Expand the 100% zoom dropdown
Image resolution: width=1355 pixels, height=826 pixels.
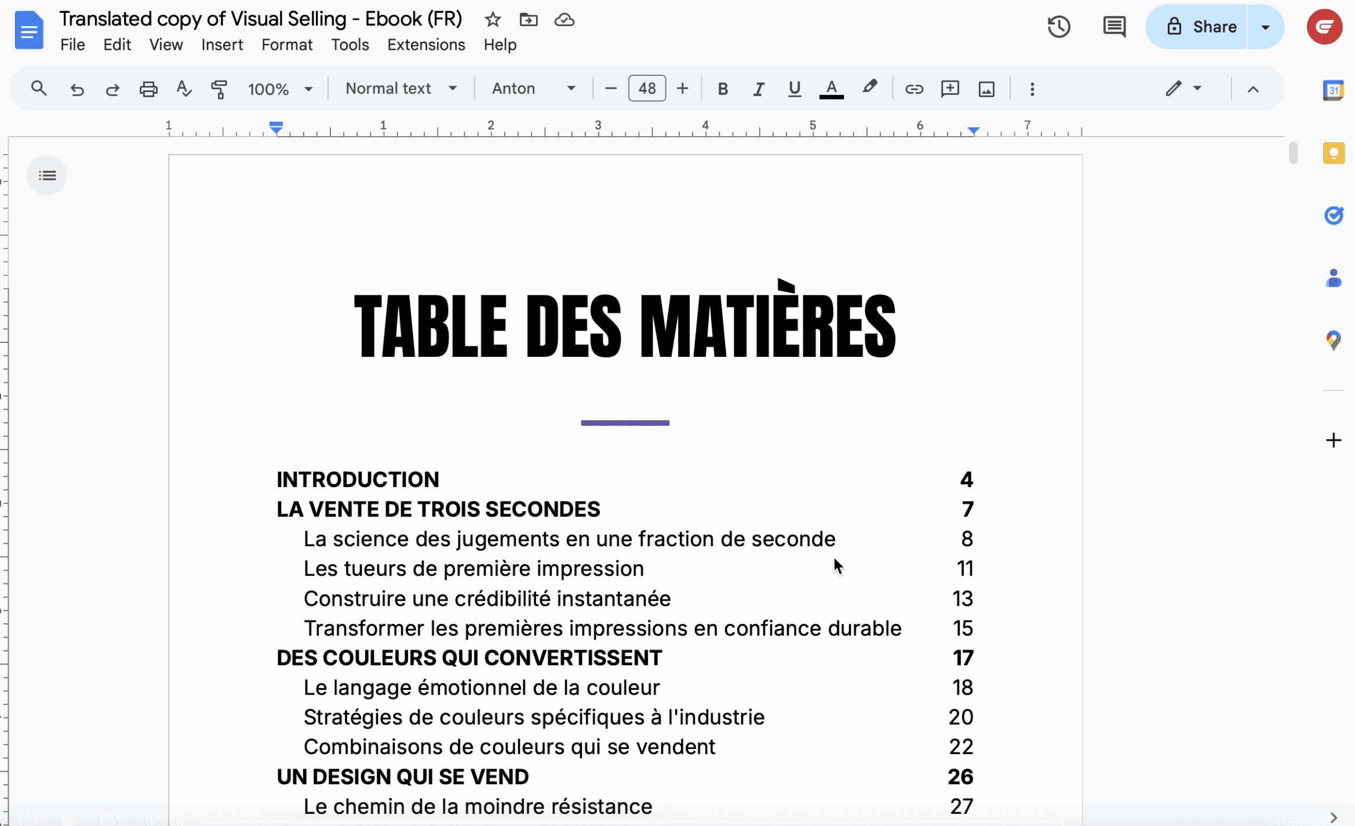pos(280,89)
